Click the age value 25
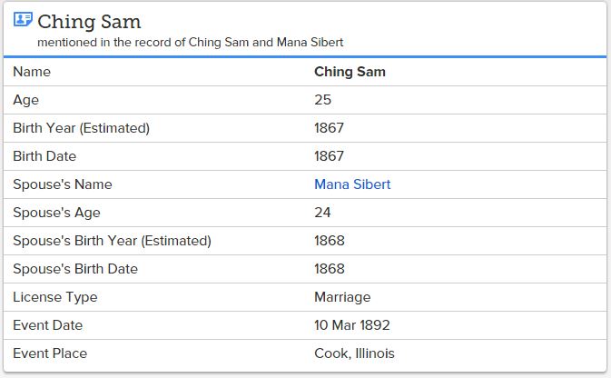The width and height of the screenshot is (611, 378). [323, 100]
